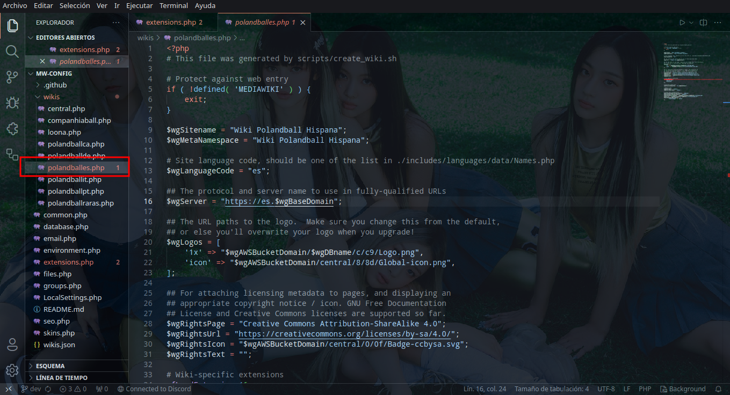The width and height of the screenshot is (730, 395).
Task: Open the Explorer view in activity bar
Action: pos(12,25)
